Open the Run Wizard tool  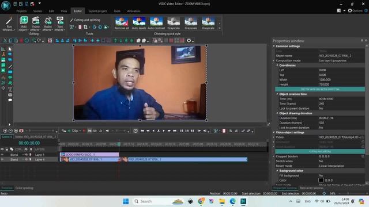(9, 24)
